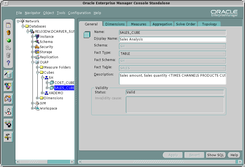Image resolution: width=245 pixels, height=167 pixels.
Task: Click the navigator scrollbar right arrow
Action: 72,162
